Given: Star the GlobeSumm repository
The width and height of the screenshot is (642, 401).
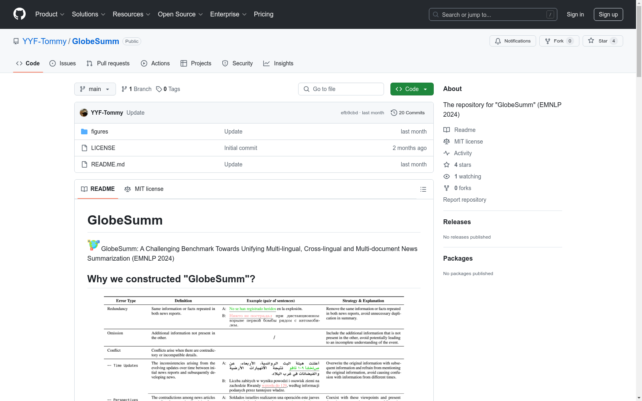Looking at the screenshot, I should click(603, 41).
